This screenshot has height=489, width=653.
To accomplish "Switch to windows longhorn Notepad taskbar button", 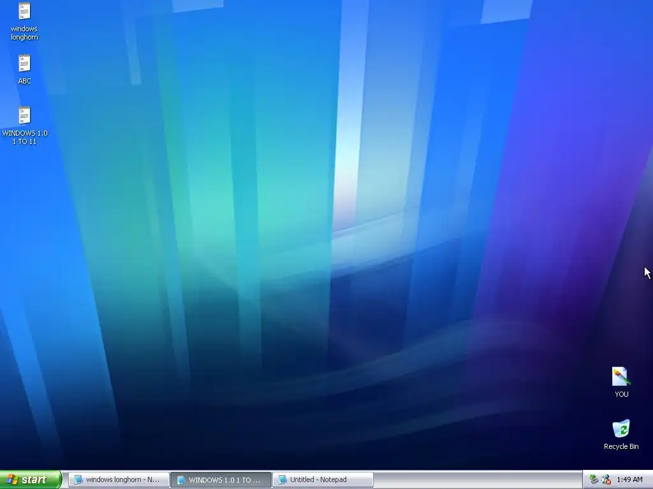I will click(x=119, y=479).
